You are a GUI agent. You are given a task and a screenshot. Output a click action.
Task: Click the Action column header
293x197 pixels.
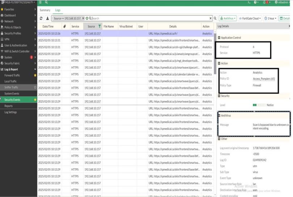206,26
